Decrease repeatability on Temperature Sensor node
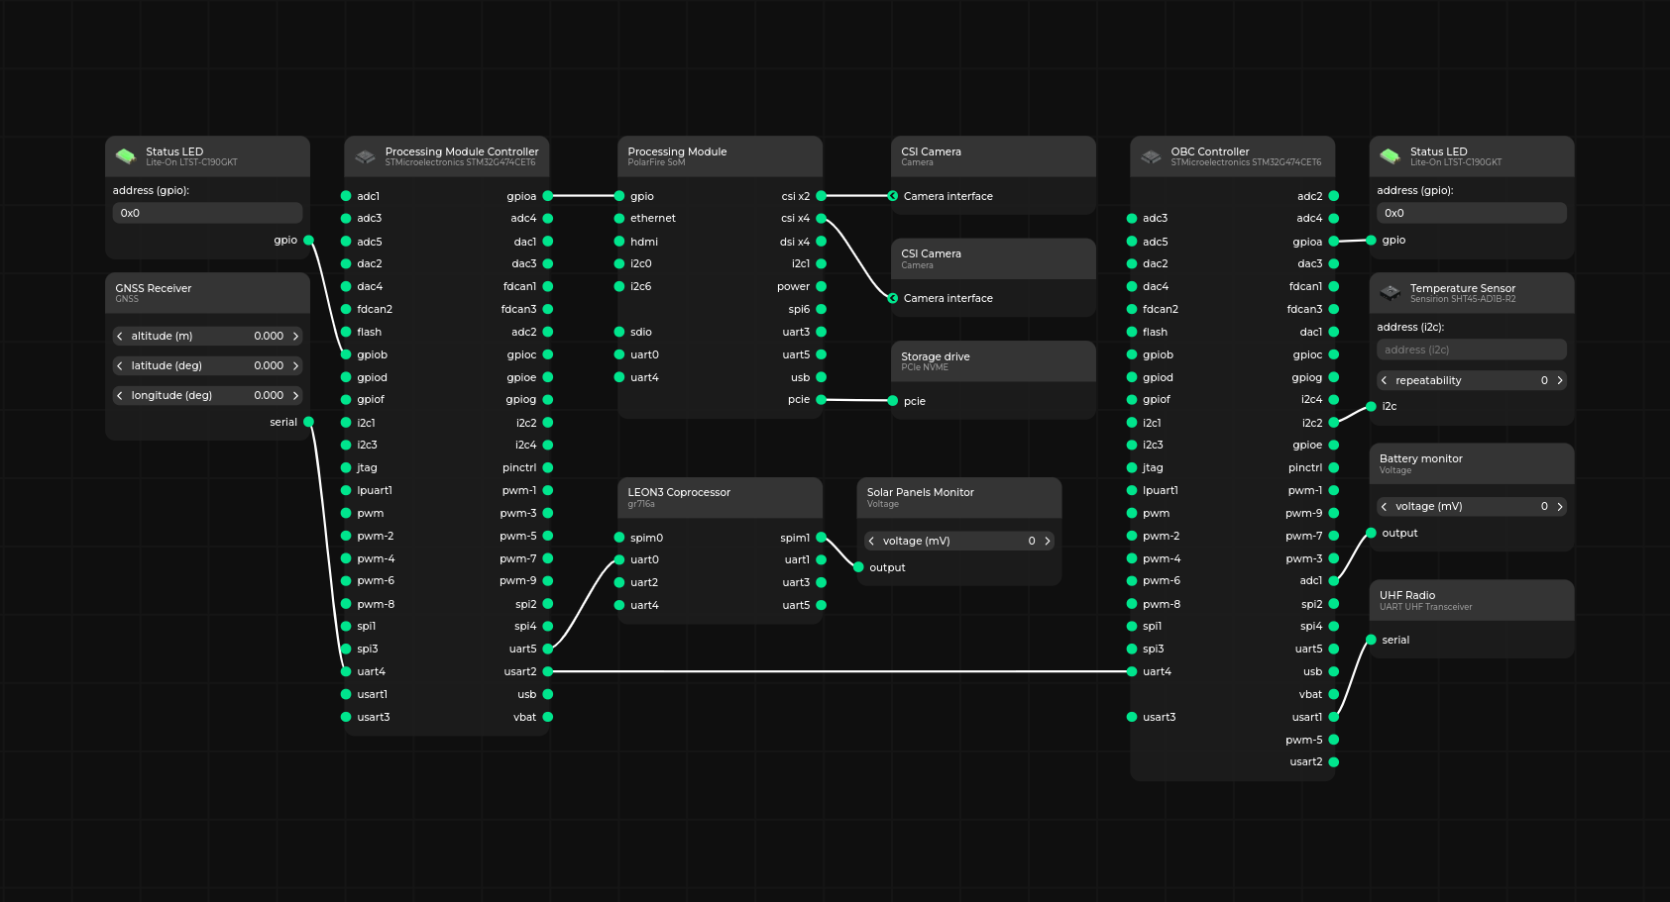The width and height of the screenshot is (1670, 902). click(1385, 380)
